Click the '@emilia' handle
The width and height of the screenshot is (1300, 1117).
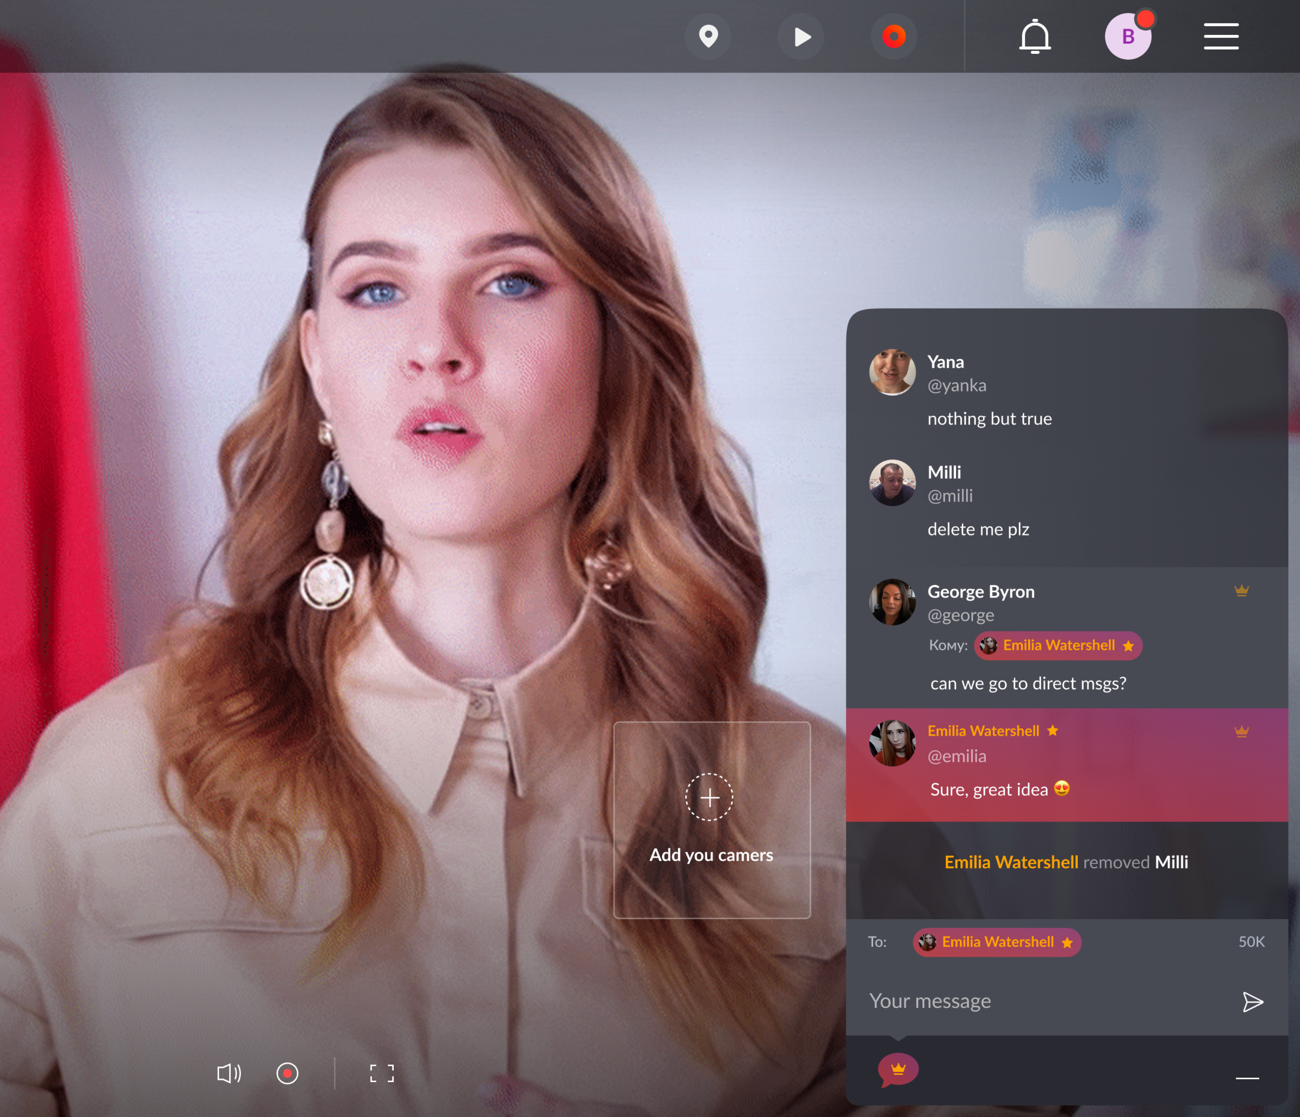(957, 756)
